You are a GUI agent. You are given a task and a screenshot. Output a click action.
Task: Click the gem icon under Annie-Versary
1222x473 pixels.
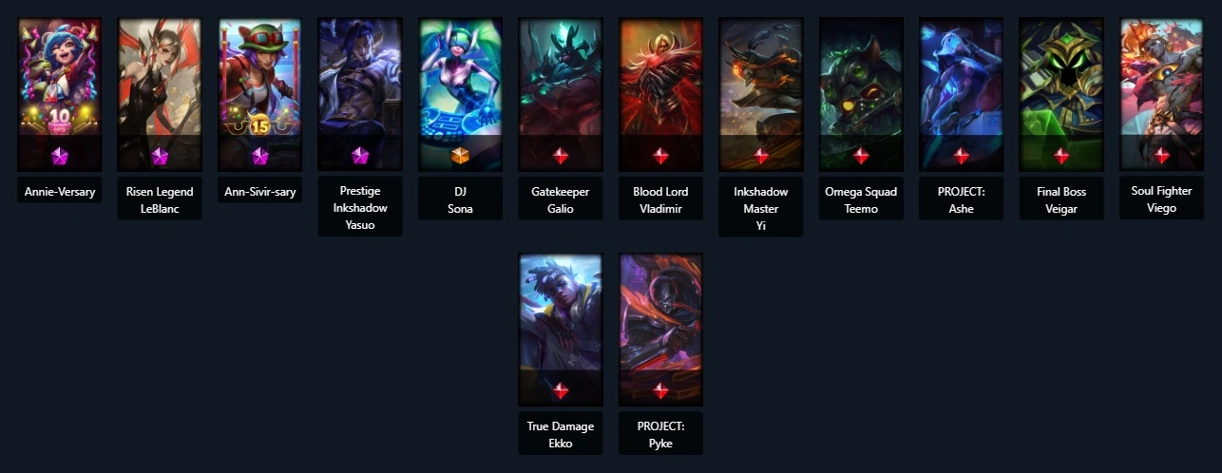pyautogui.click(x=59, y=155)
